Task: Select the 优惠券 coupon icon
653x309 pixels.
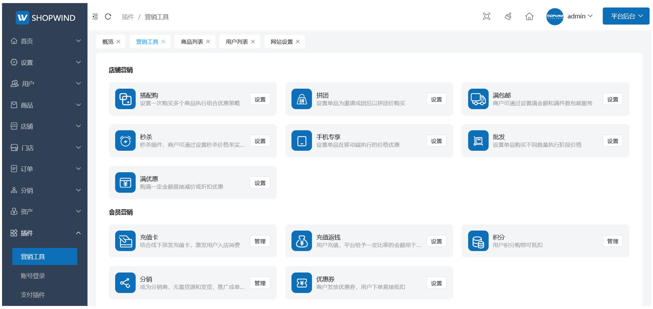Action: click(x=301, y=283)
